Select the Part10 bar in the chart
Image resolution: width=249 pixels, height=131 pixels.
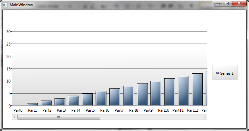170,92
